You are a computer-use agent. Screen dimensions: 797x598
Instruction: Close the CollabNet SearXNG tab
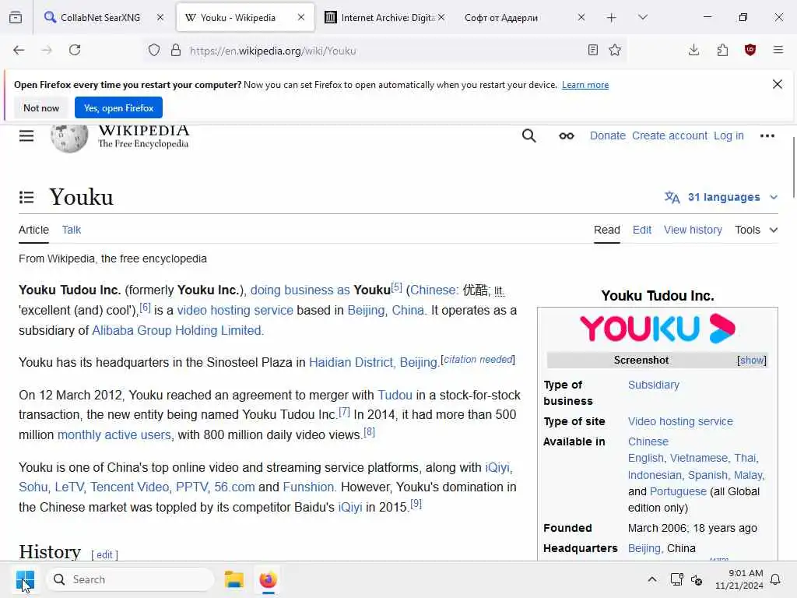click(x=160, y=17)
